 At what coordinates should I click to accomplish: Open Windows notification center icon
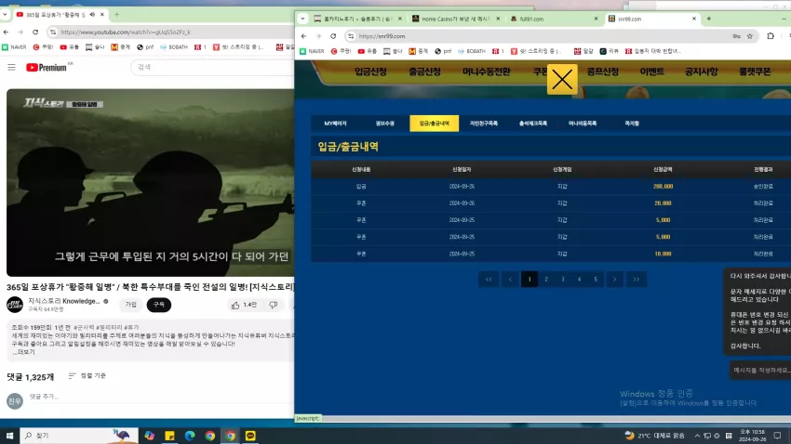pos(777,436)
